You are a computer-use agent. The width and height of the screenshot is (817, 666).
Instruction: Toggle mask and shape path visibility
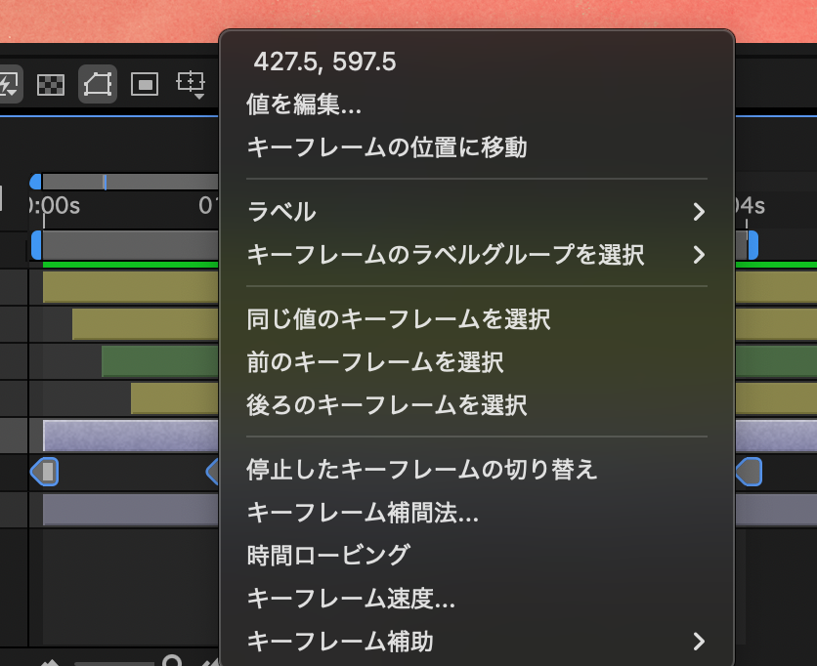click(98, 85)
